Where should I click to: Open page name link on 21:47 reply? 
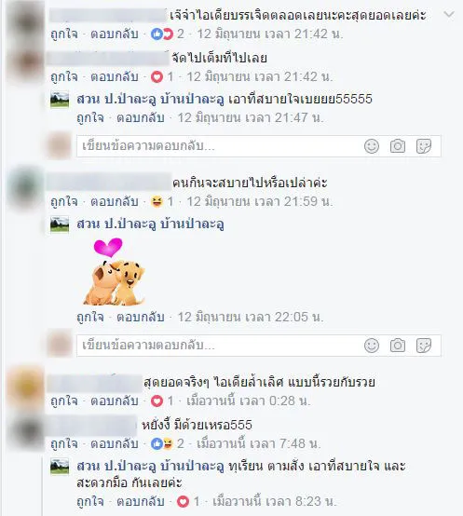(x=150, y=99)
